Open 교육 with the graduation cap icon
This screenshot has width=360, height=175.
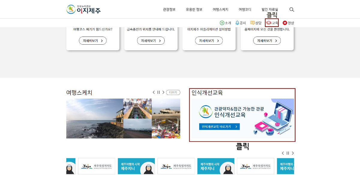(x=272, y=23)
